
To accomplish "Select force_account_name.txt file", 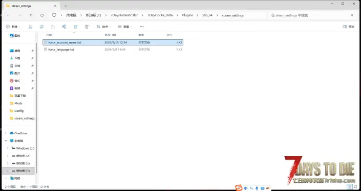I will pos(113,42).
